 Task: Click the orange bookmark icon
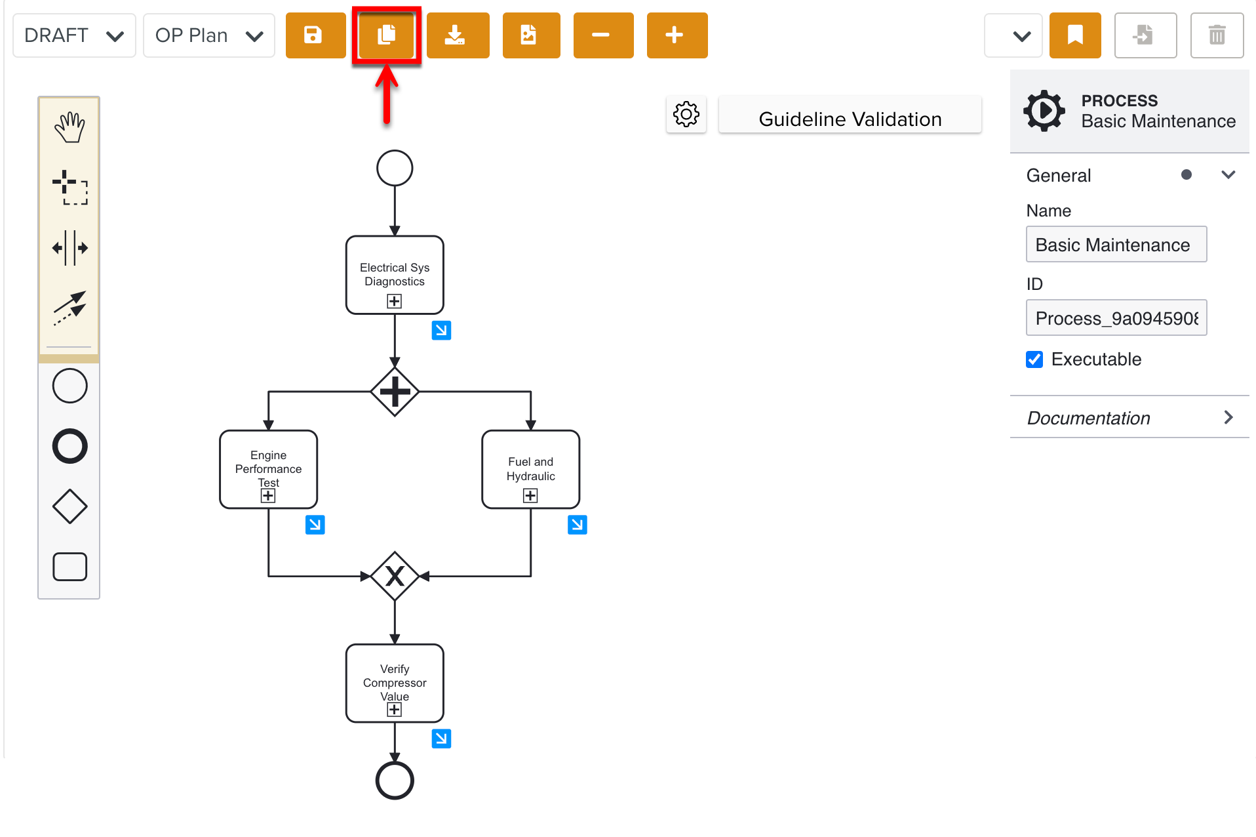1074,35
